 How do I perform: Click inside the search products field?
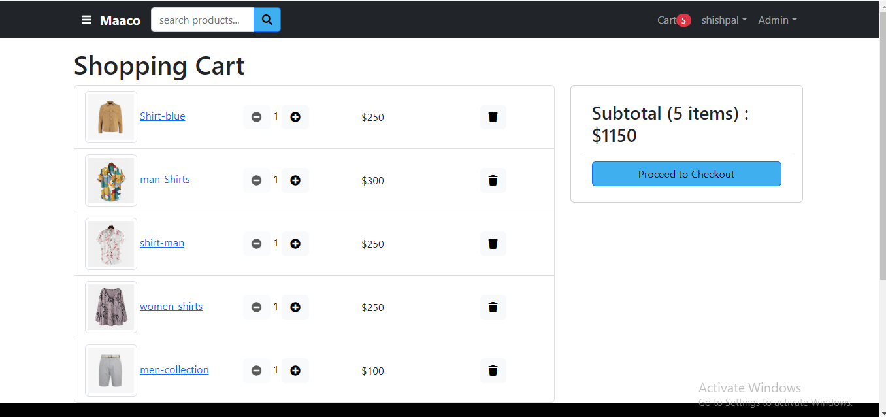tap(202, 20)
